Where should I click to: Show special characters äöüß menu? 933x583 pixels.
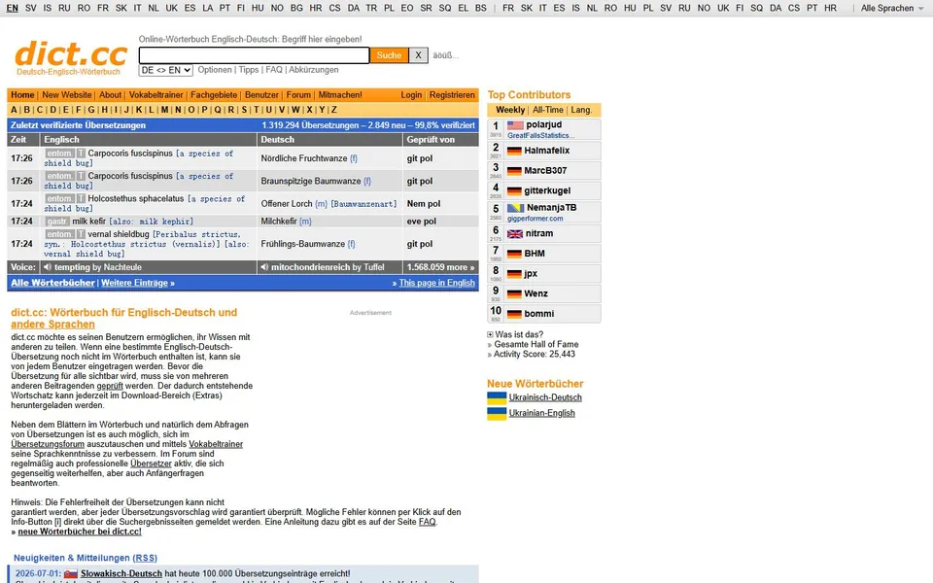click(x=446, y=55)
